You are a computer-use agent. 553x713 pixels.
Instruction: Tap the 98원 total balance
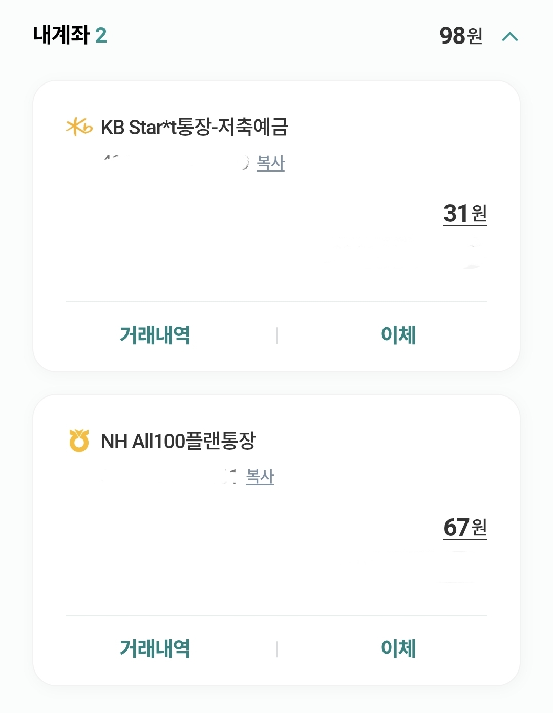click(461, 36)
